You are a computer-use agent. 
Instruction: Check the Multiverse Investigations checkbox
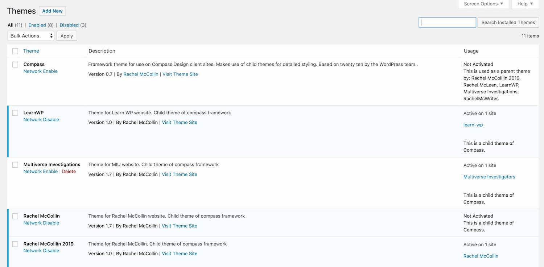(15, 164)
